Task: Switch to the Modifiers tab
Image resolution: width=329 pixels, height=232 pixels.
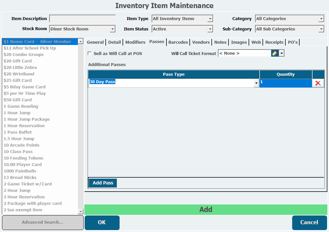Action: pos(135,42)
